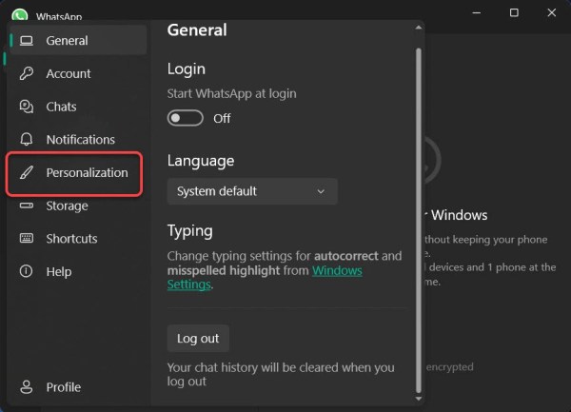Switch to the Chats settings tab
This screenshot has width=571, height=412.
[x=78, y=107]
